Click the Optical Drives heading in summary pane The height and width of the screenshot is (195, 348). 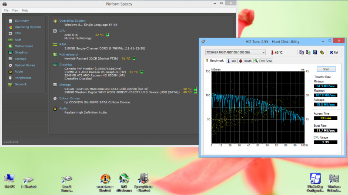(70, 99)
